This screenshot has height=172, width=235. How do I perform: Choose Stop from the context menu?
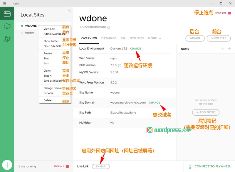click(46, 58)
